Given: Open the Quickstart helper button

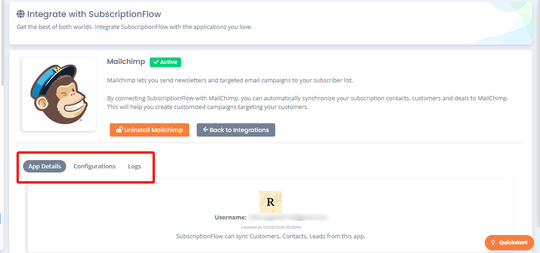Looking at the screenshot, I should [509, 242].
